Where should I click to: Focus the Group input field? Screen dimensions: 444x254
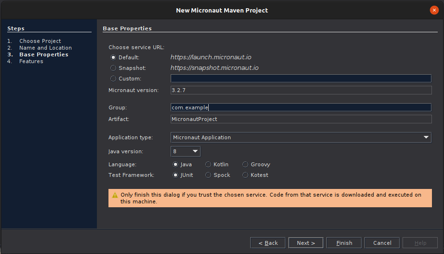[x=301, y=107]
